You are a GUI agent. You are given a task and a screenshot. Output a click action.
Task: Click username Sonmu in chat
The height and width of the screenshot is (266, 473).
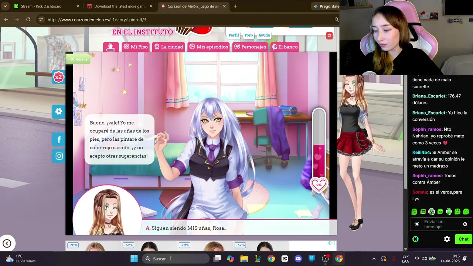(420, 192)
